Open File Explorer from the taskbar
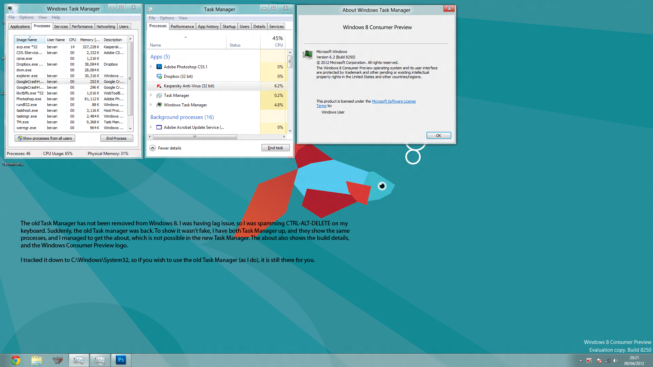Screen dimensions: 653x367 coord(36,360)
